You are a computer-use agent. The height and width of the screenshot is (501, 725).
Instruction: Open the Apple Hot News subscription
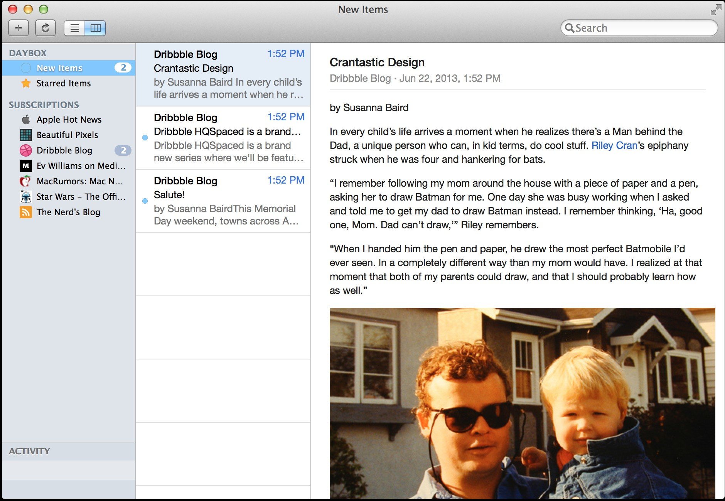[69, 120]
